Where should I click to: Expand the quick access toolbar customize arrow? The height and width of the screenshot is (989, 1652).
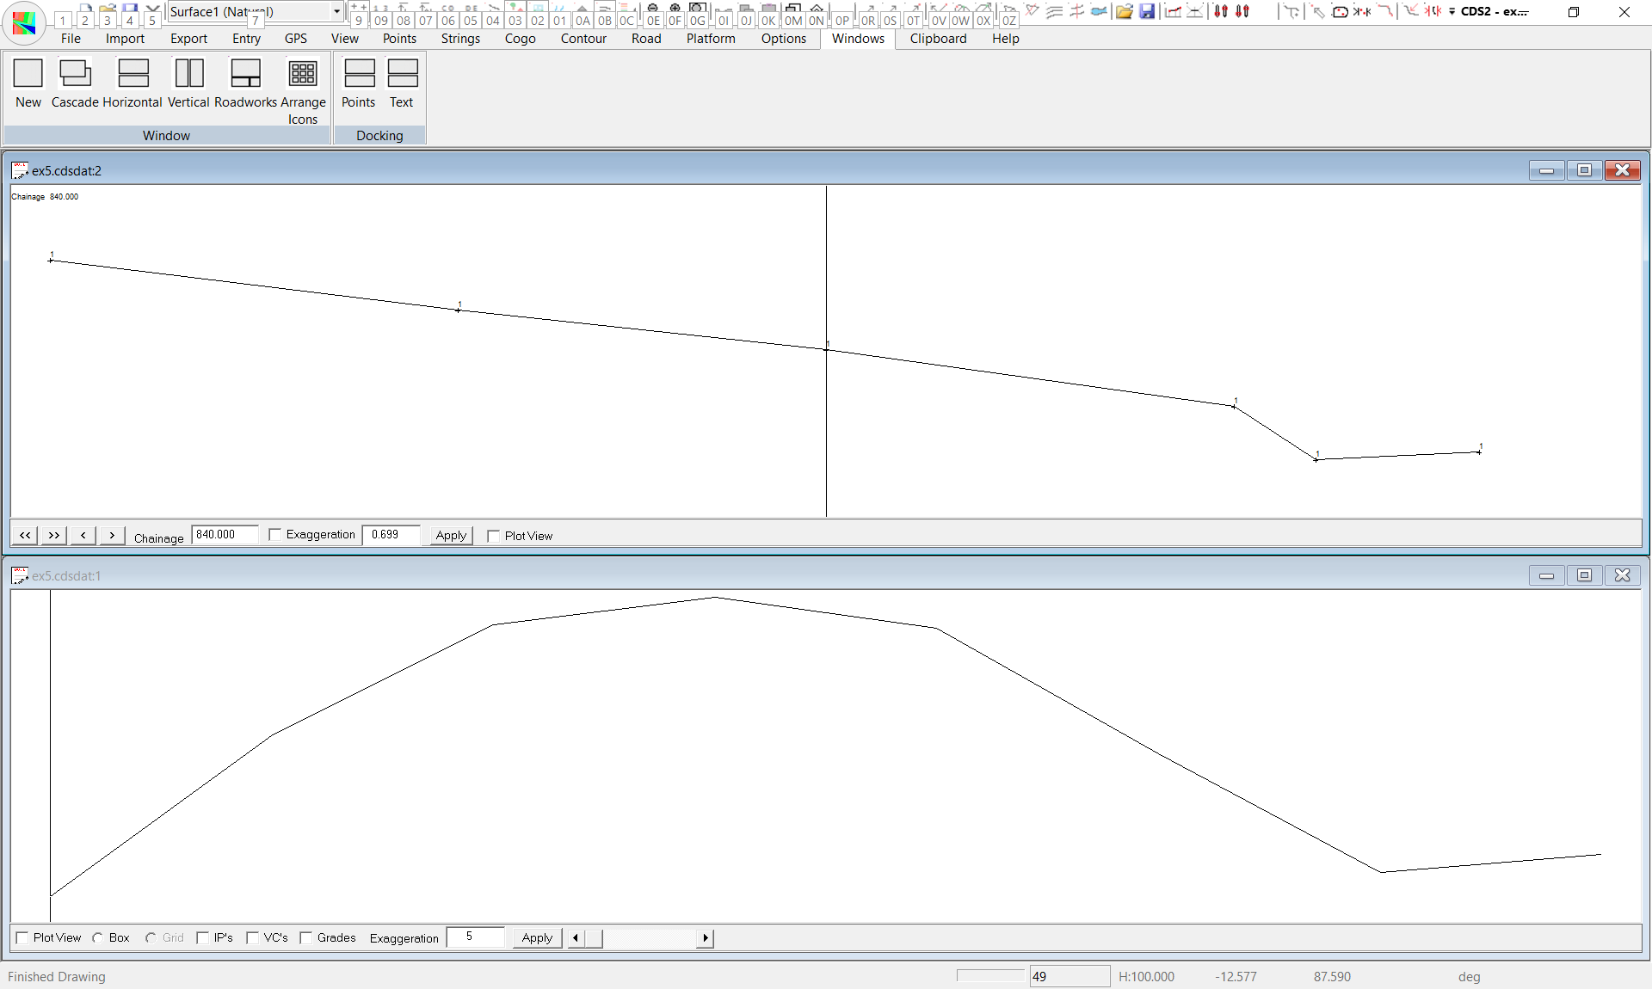pos(1452,12)
